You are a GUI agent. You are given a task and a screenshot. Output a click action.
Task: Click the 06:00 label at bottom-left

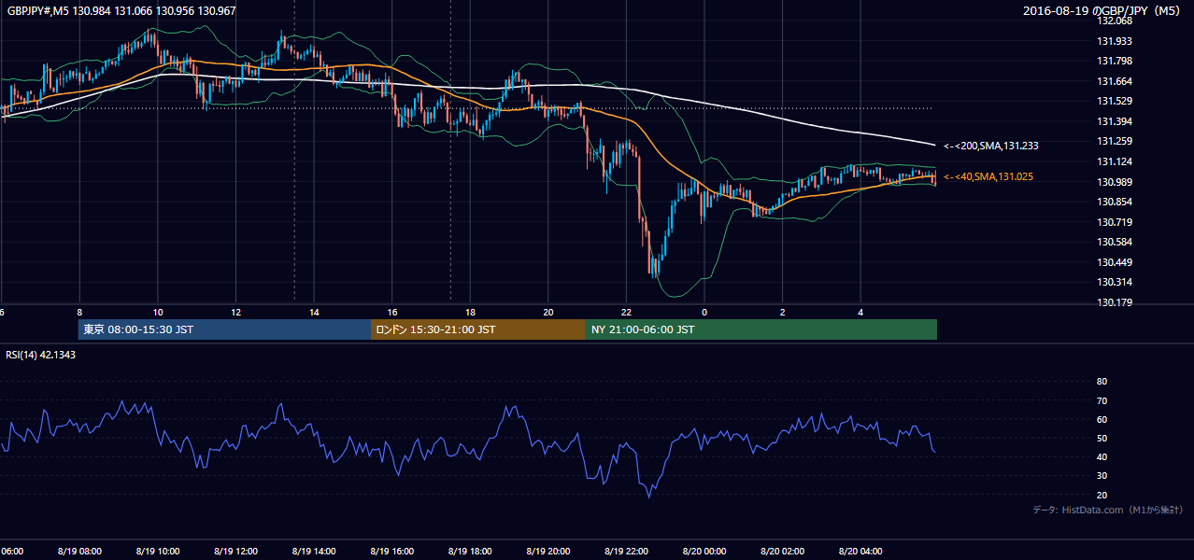pyautogui.click(x=12, y=551)
